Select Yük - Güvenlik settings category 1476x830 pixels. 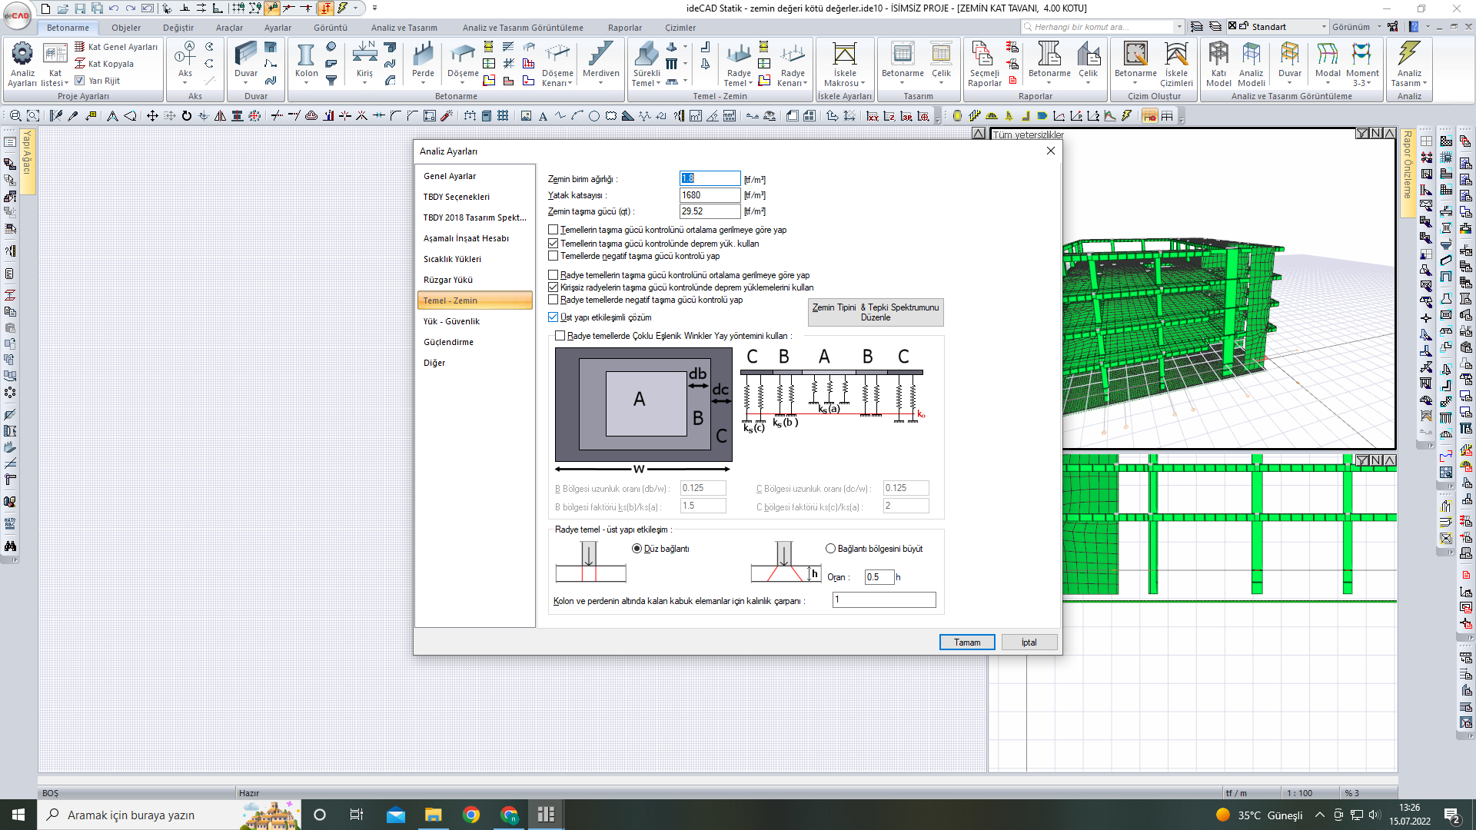[x=451, y=321]
